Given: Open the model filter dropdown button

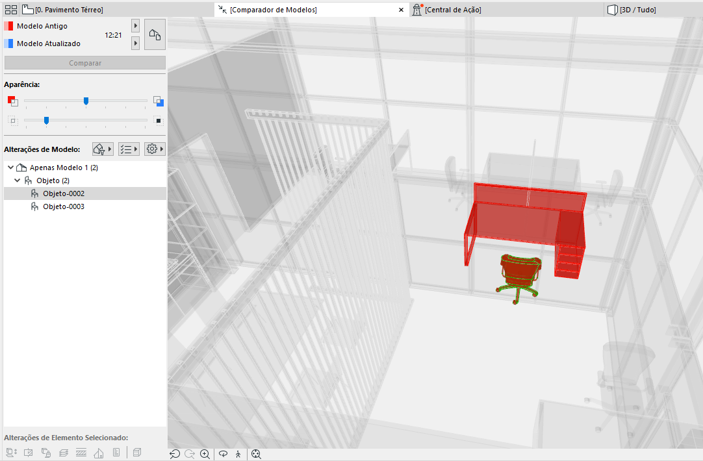Looking at the screenshot, I should tap(103, 149).
